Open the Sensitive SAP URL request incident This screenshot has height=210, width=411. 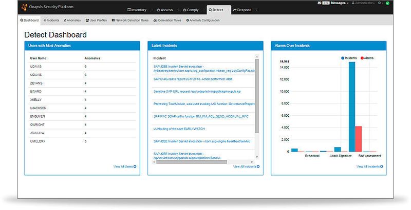click(x=197, y=91)
